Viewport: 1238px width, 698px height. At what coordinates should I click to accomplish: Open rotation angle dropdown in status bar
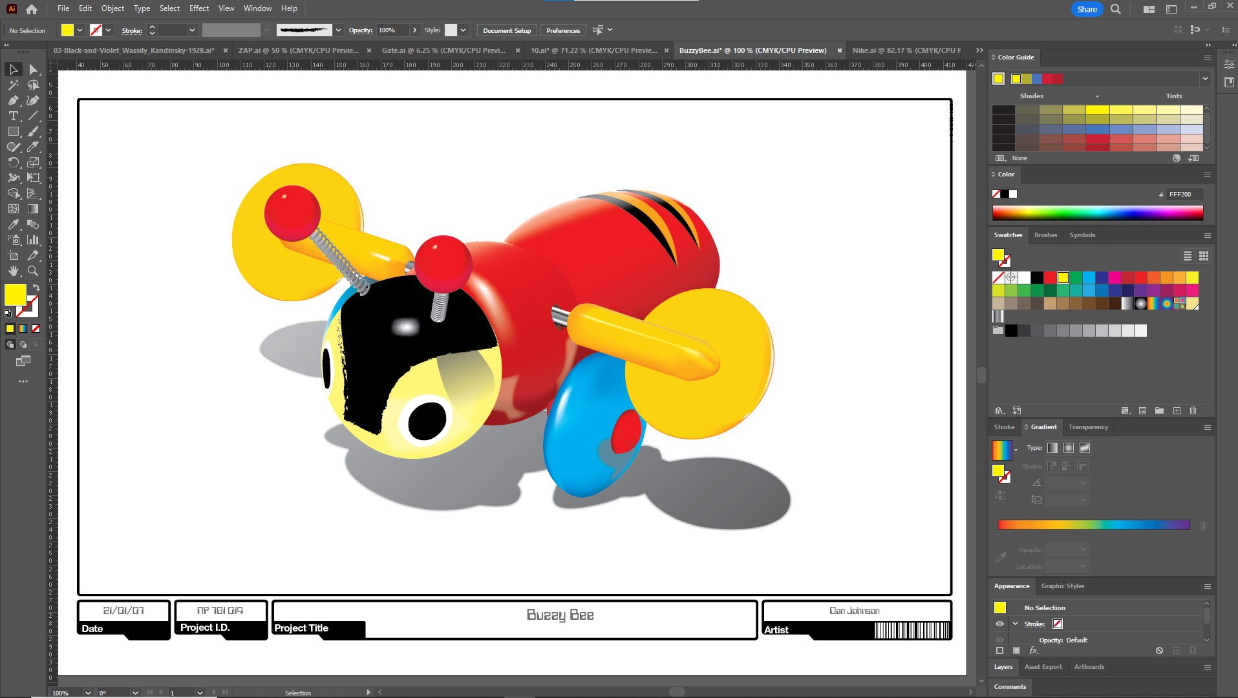tap(135, 692)
